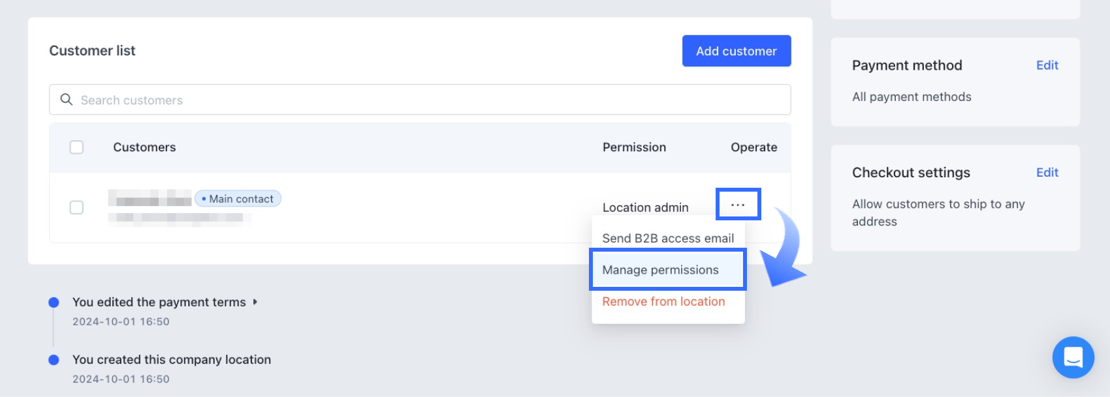This screenshot has width=1110, height=397.
Task: Open the live chat widget
Action: click(x=1073, y=357)
